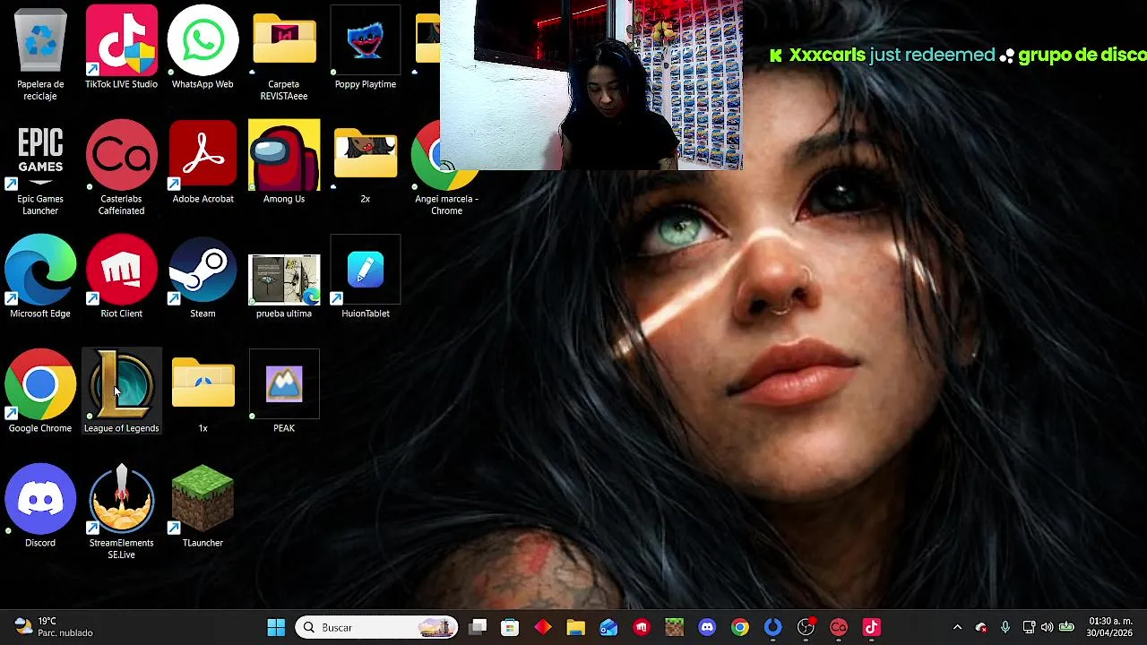1147x645 pixels.
Task: Switch to TikTok LIVE Studio in taskbar
Action: click(871, 627)
